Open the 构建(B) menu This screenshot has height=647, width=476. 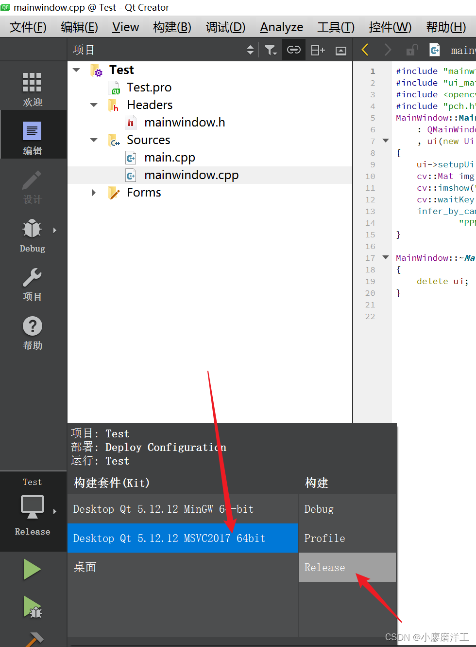coord(172,27)
